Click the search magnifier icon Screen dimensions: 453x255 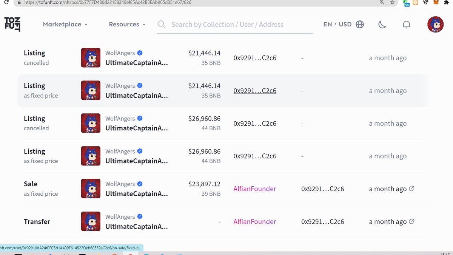tap(162, 25)
